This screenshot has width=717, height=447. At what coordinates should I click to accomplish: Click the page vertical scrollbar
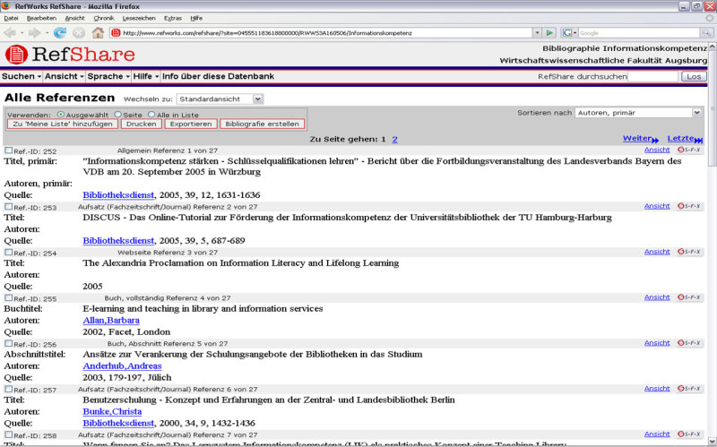712,108
